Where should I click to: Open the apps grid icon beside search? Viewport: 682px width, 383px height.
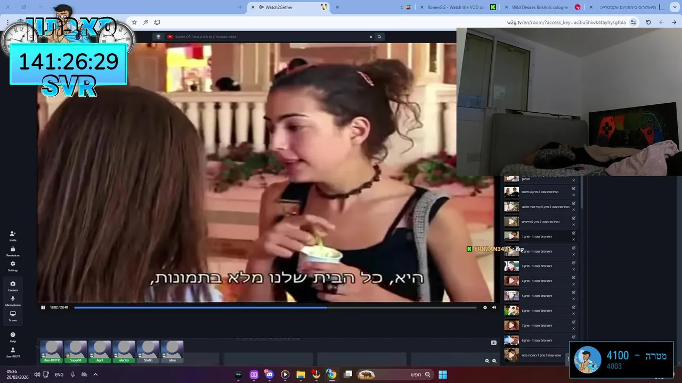158,37
